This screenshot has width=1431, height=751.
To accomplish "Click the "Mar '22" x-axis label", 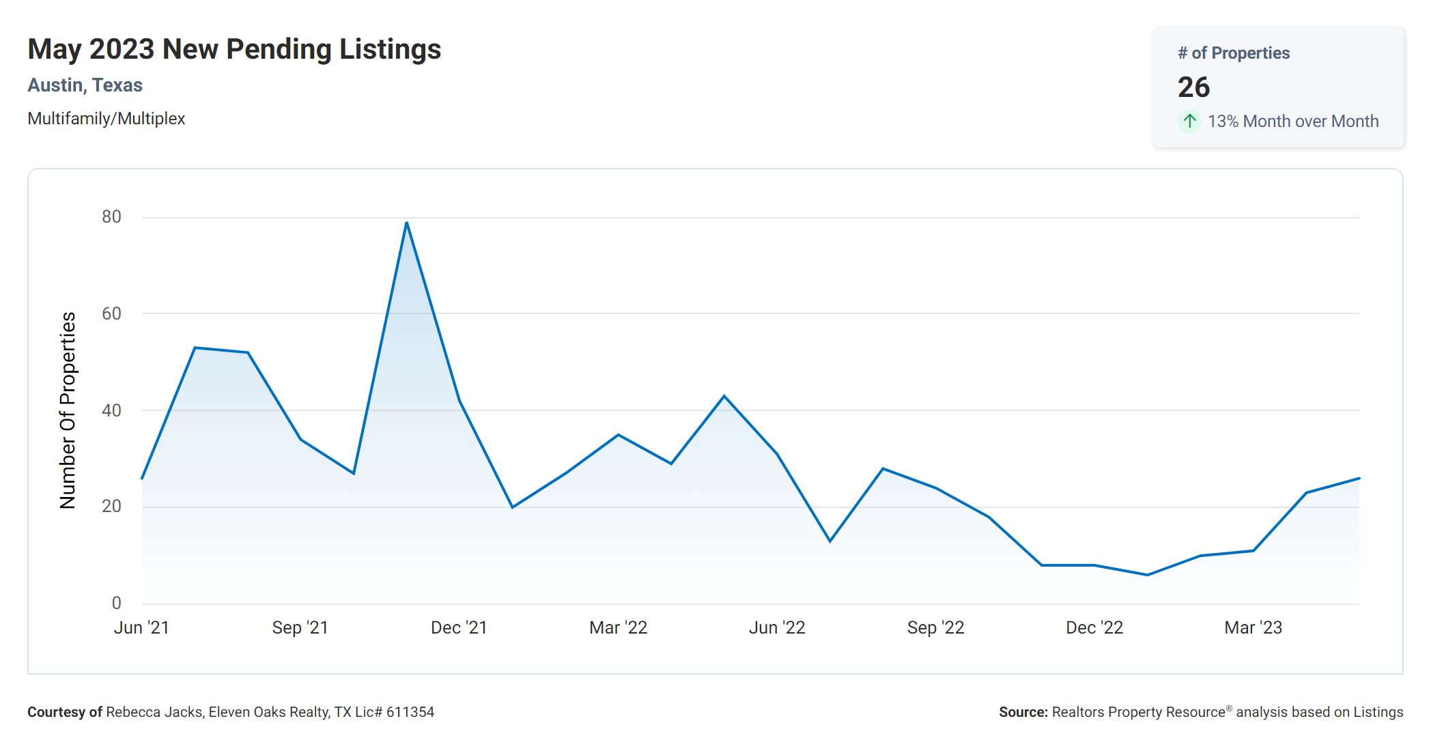I will click(x=618, y=627).
